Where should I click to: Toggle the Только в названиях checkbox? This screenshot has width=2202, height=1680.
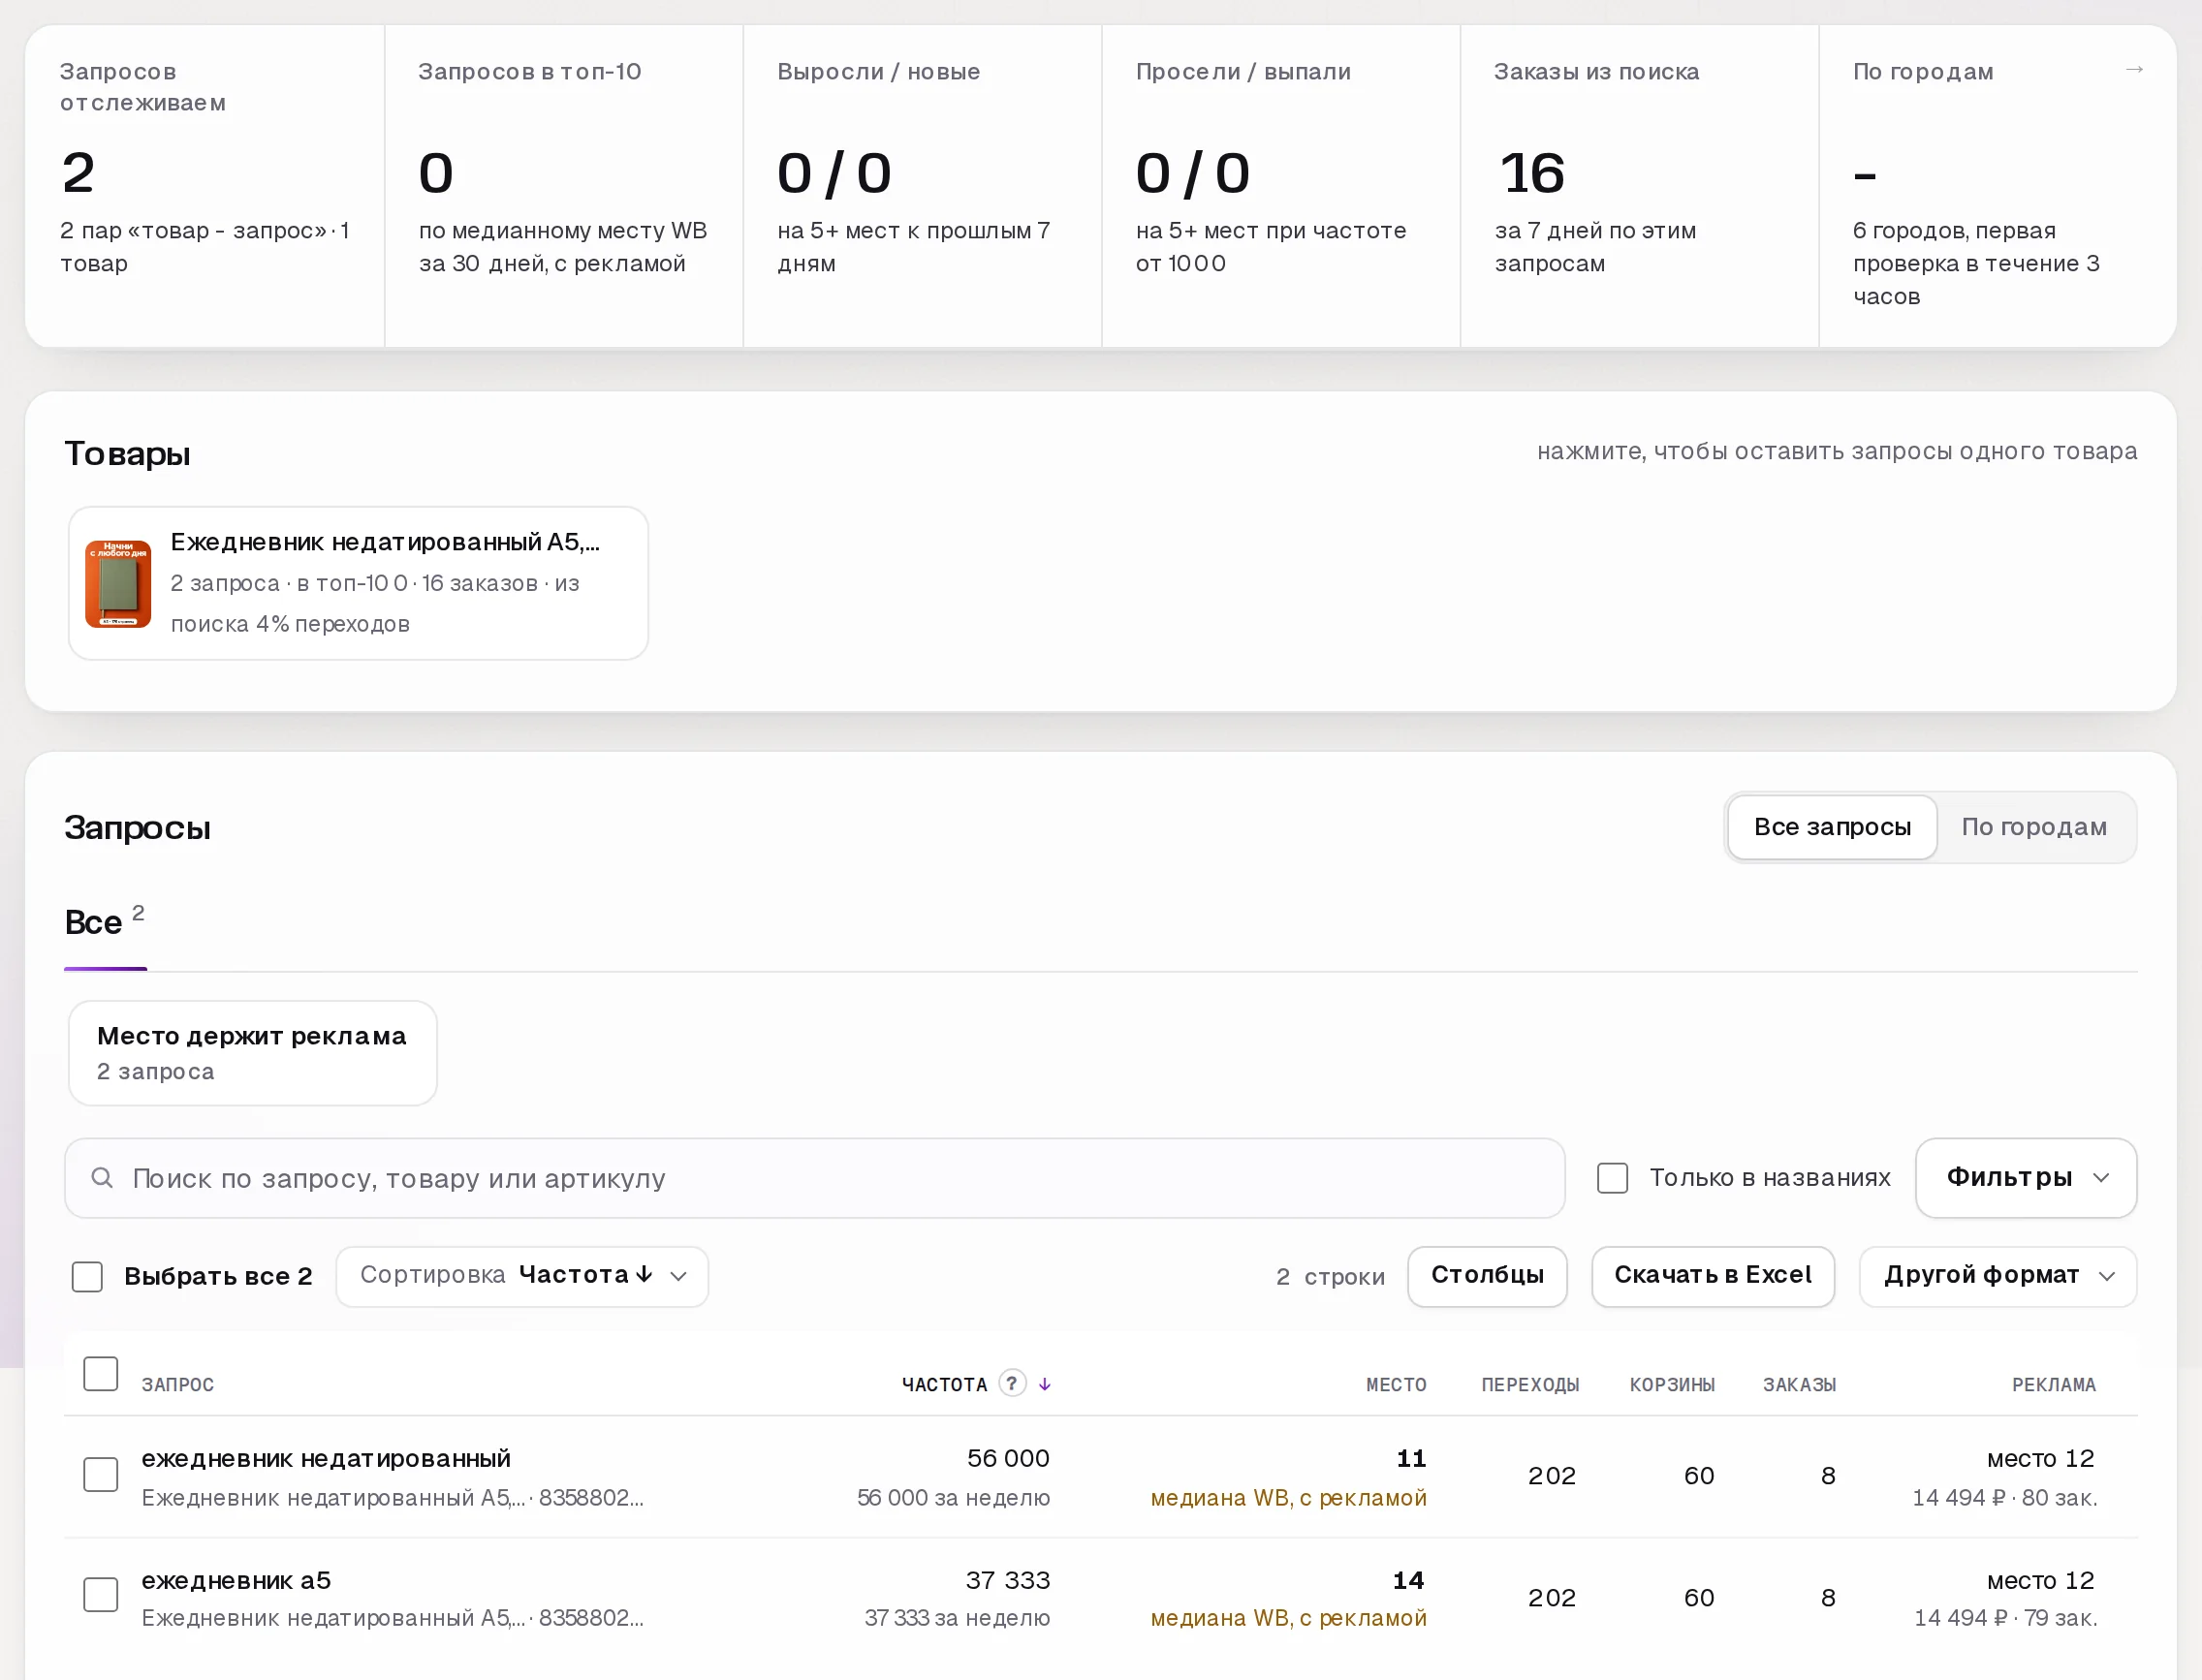coord(1613,1178)
